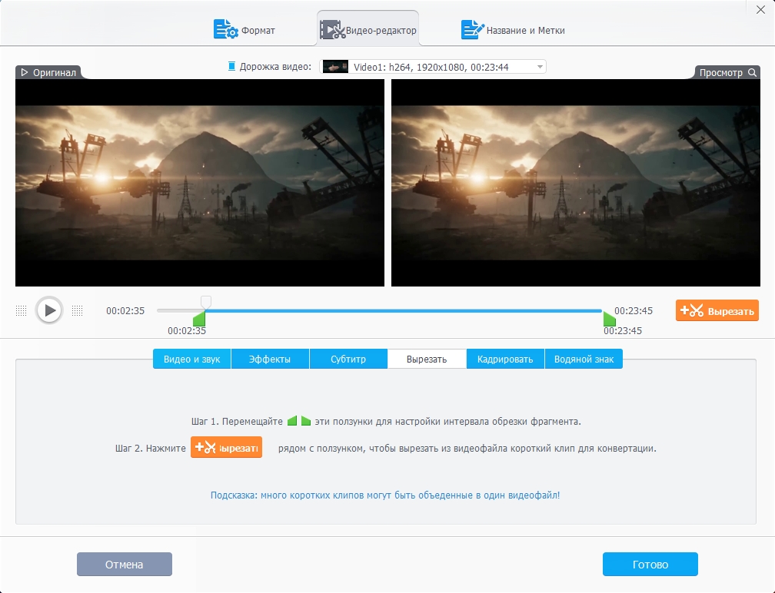775x593 pixels.
Task: Click sample Вырезать button in Шаг 2
Action: [x=226, y=447]
